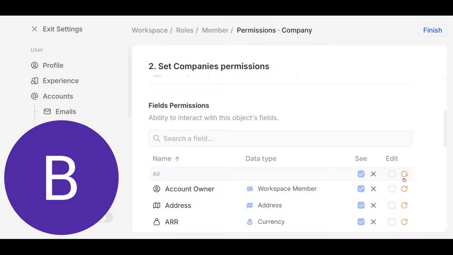This screenshot has height=255, width=453.
Task: Reset permissions in the All row
Action: tap(404, 174)
